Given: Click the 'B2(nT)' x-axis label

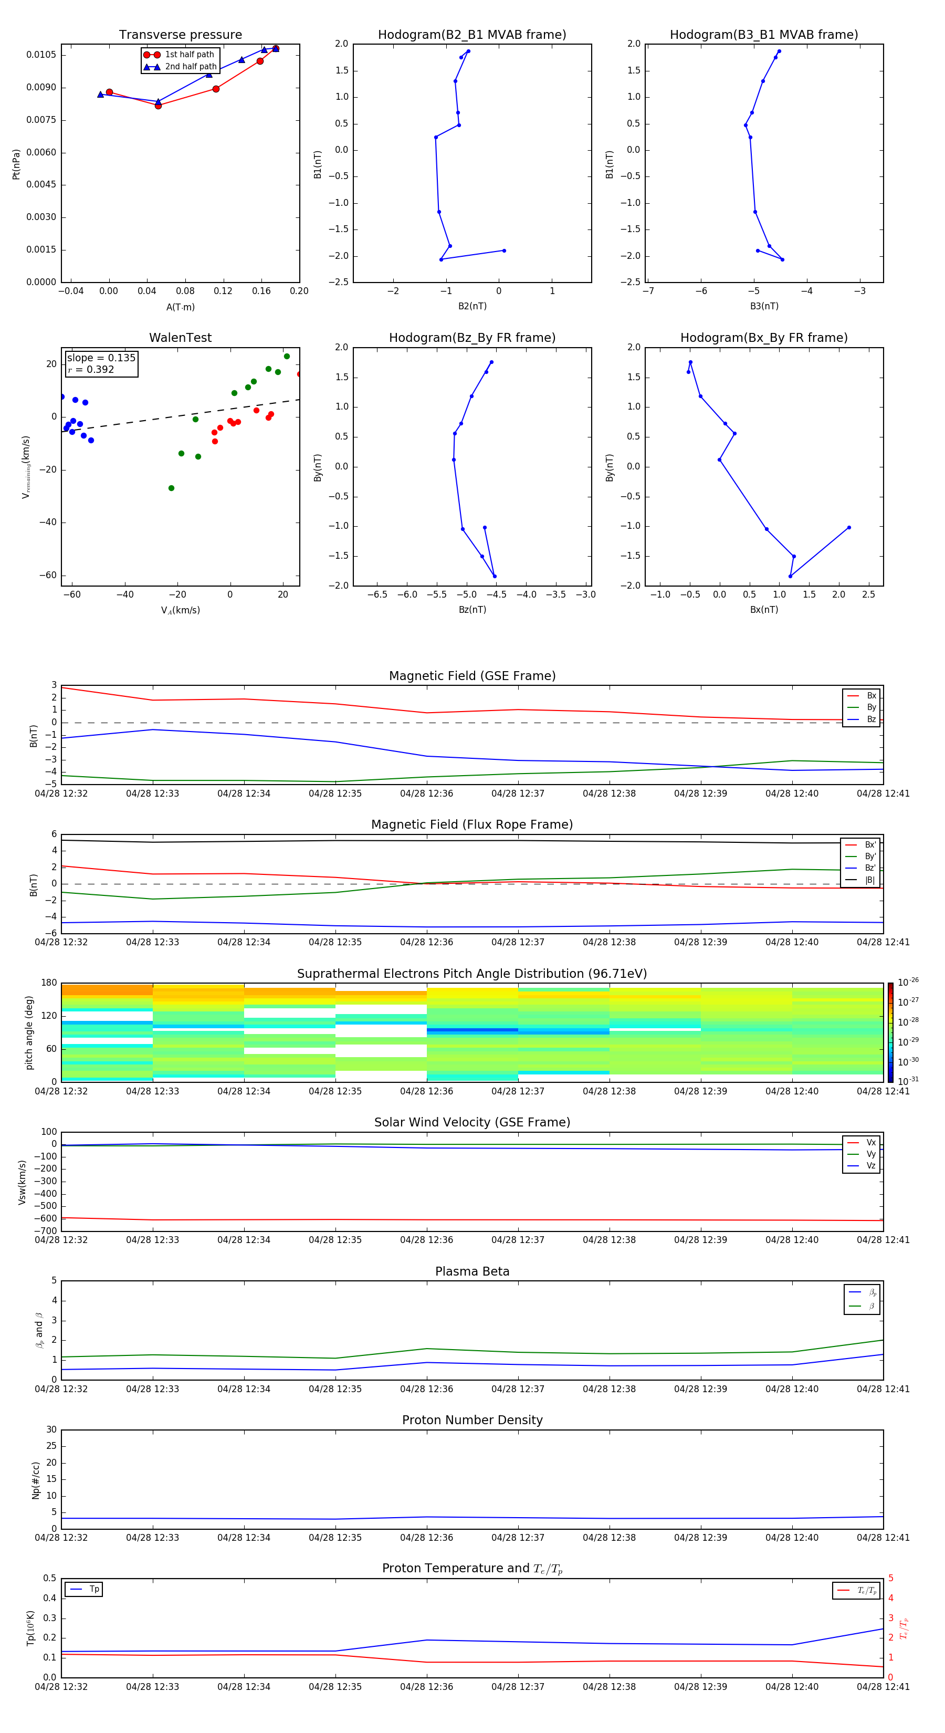Looking at the screenshot, I should click(x=472, y=306).
